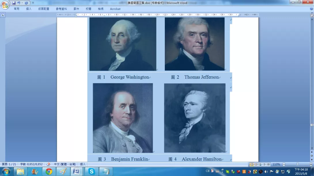Viewport: 314px width, 176px height.
Task: Click the tab stop selector beside ruler
Action: [3, 15]
